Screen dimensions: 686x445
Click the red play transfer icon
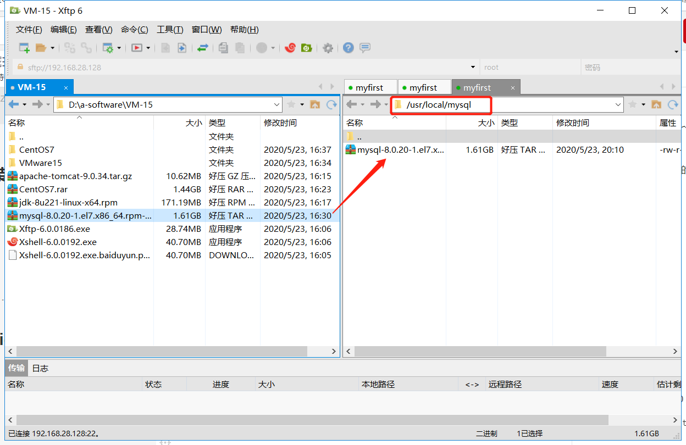coord(137,48)
